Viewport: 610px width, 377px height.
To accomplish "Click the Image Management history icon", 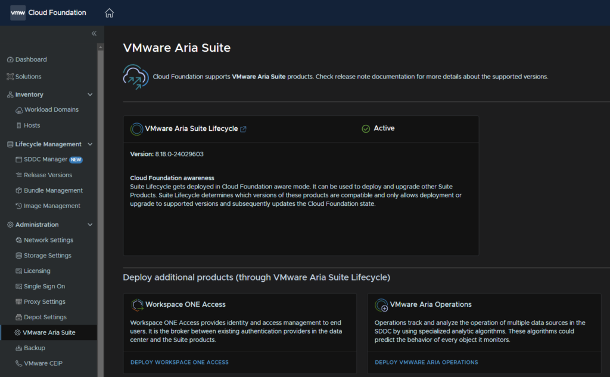I will click(18, 206).
